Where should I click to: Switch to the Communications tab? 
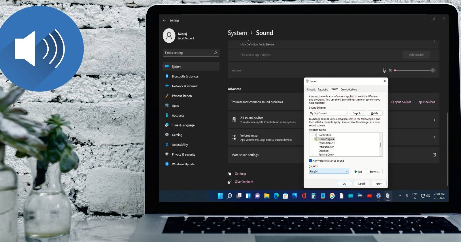[x=349, y=90]
